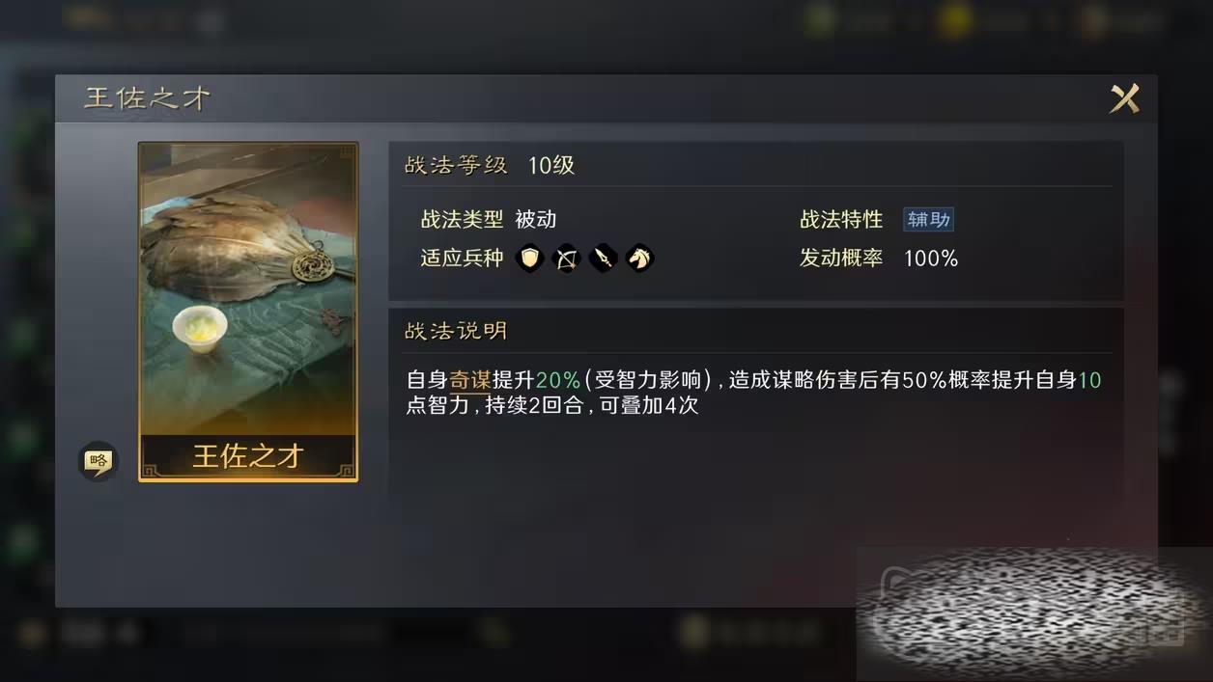Screen dimensions: 1213x682
Task: Tap the 辅助 skill trait tag
Action: [928, 220]
